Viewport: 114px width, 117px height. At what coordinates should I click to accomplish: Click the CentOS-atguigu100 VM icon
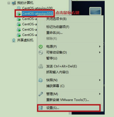[x=19, y=8]
